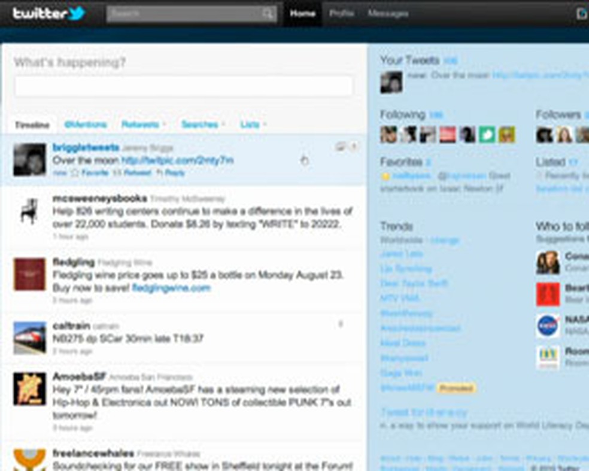The width and height of the screenshot is (589, 471).
Task: Open the Lists dropdown
Action: [x=251, y=124]
